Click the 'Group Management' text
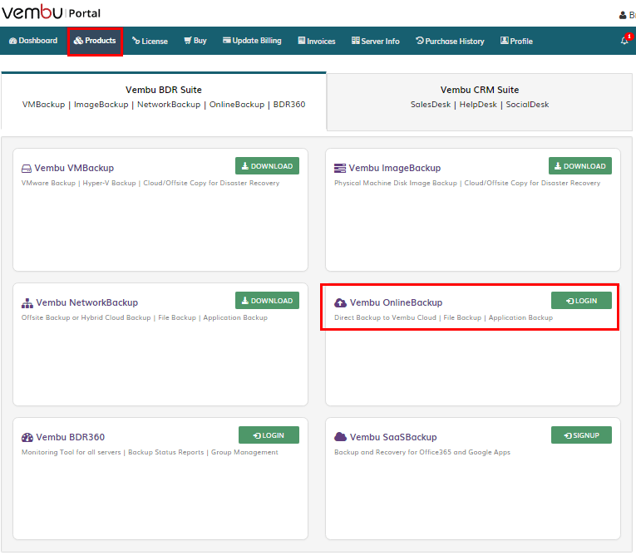 [x=244, y=452]
